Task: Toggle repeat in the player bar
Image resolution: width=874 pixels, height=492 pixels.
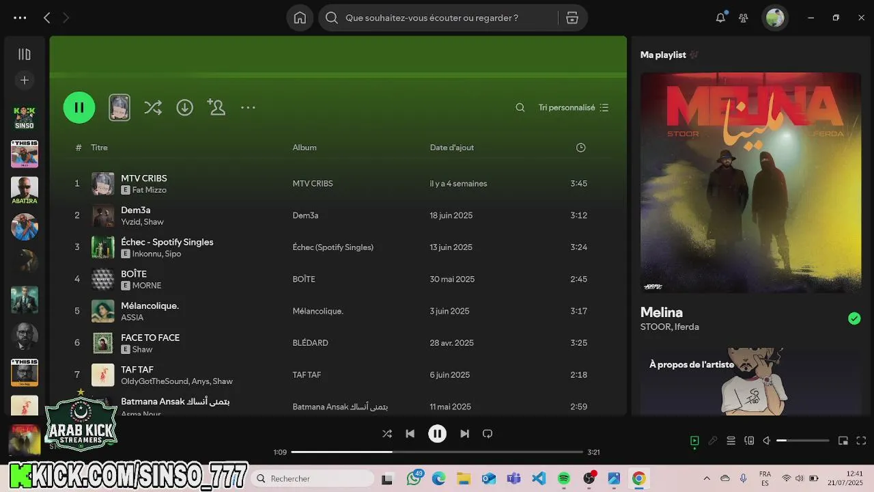Action: point(488,433)
